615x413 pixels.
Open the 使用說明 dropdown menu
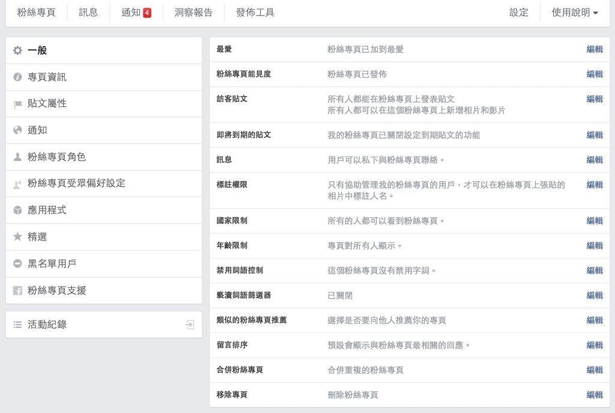(574, 13)
